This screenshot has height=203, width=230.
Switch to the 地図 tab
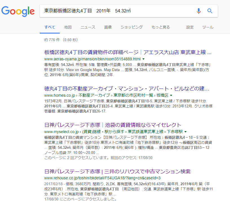(x=68, y=27)
